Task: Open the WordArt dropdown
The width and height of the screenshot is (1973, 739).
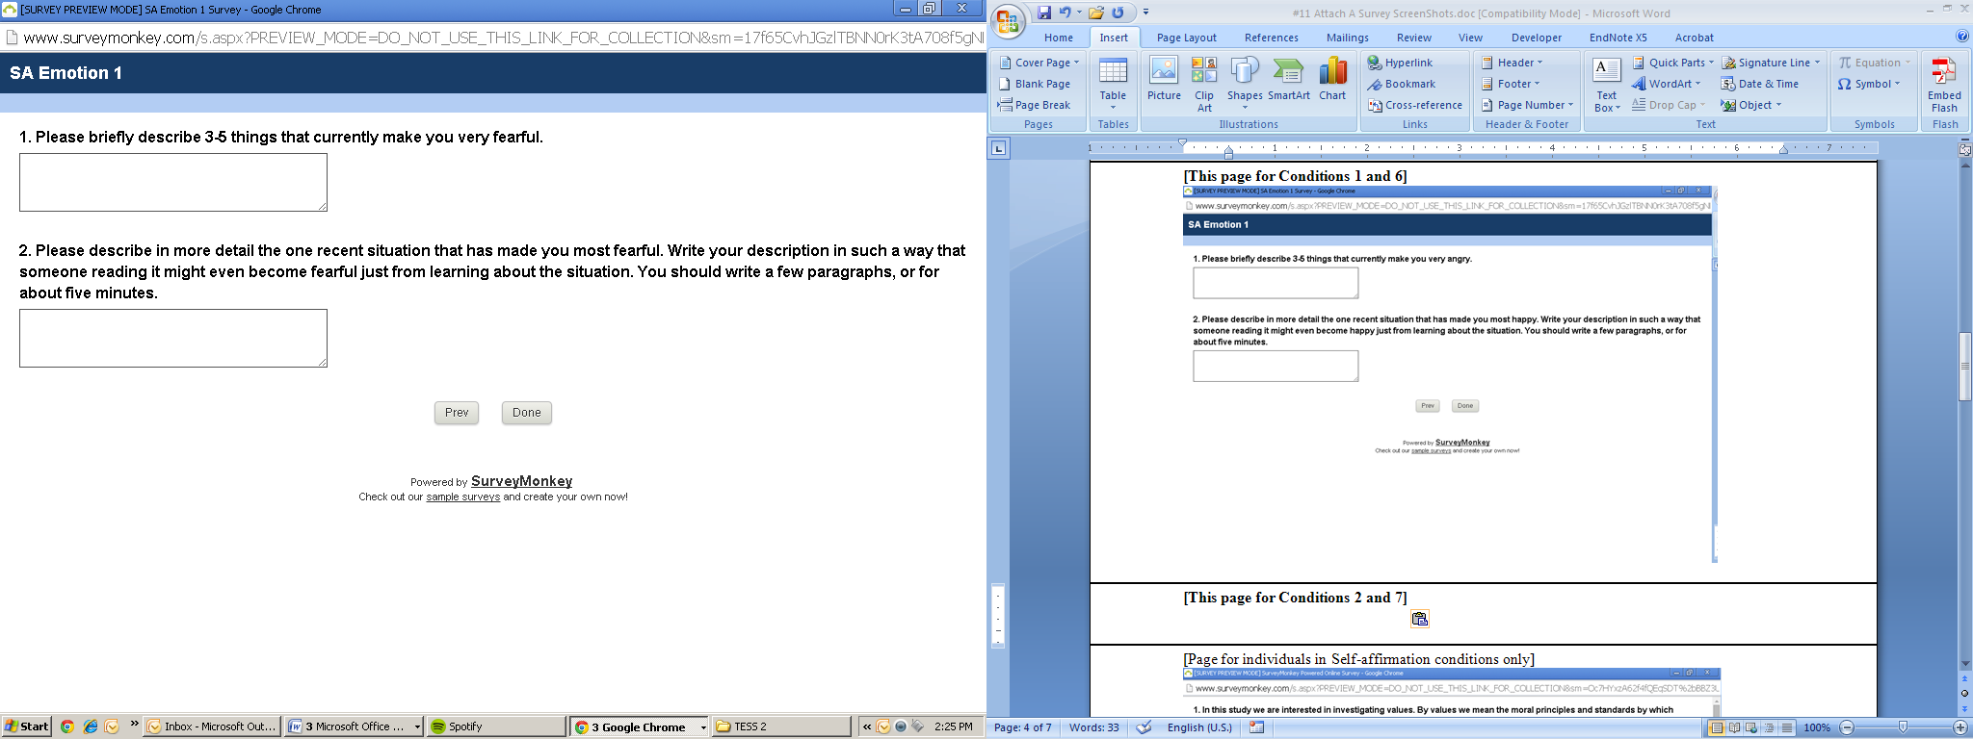Action: (1666, 84)
